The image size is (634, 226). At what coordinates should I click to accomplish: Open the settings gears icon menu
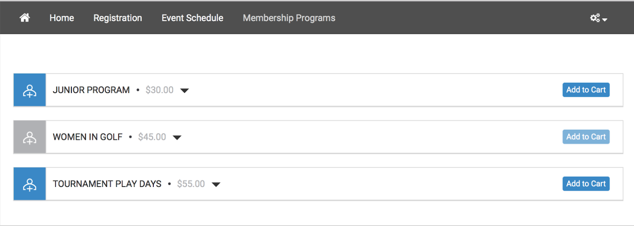point(595,18)
